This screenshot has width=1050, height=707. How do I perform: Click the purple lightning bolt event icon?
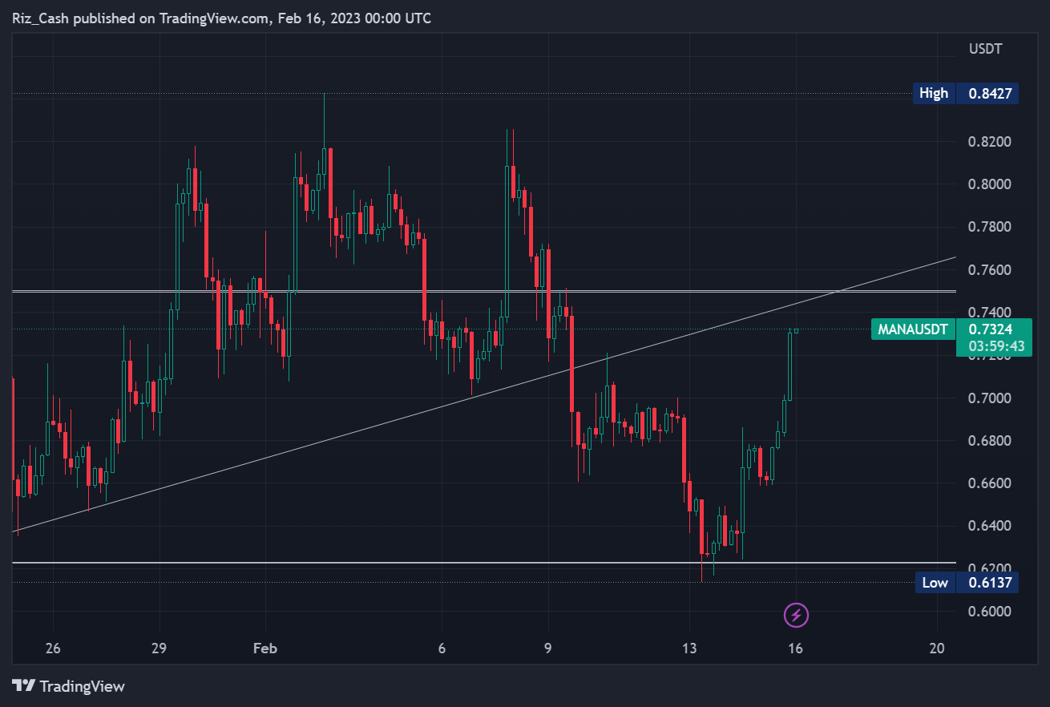click(796, 615)
